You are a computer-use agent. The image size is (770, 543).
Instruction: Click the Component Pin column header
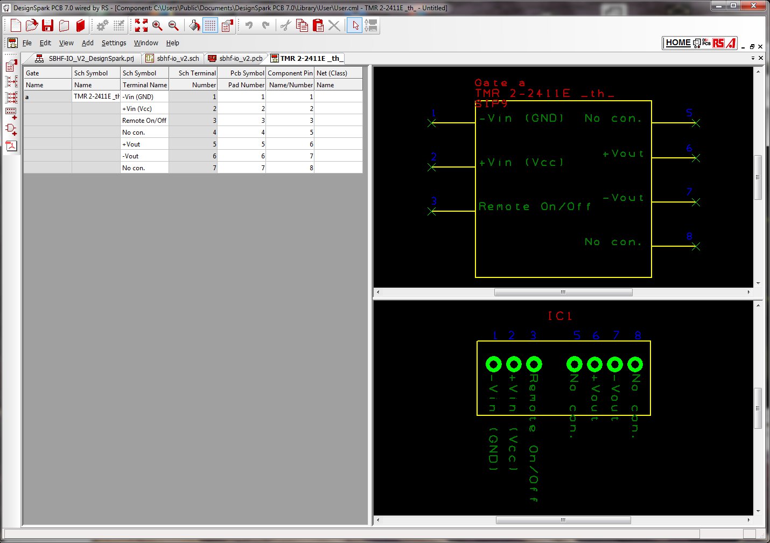coord(290,73)
